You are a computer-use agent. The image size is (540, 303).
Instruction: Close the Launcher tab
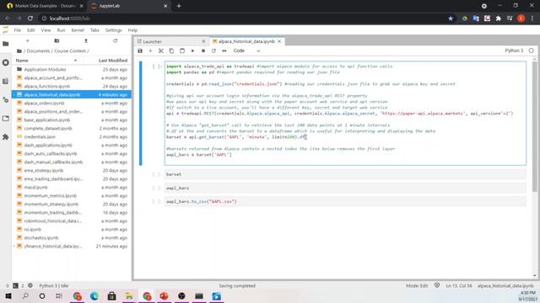[203, 41]
